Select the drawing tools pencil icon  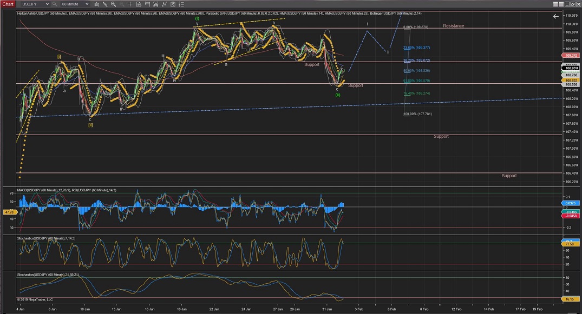[105, 4]
